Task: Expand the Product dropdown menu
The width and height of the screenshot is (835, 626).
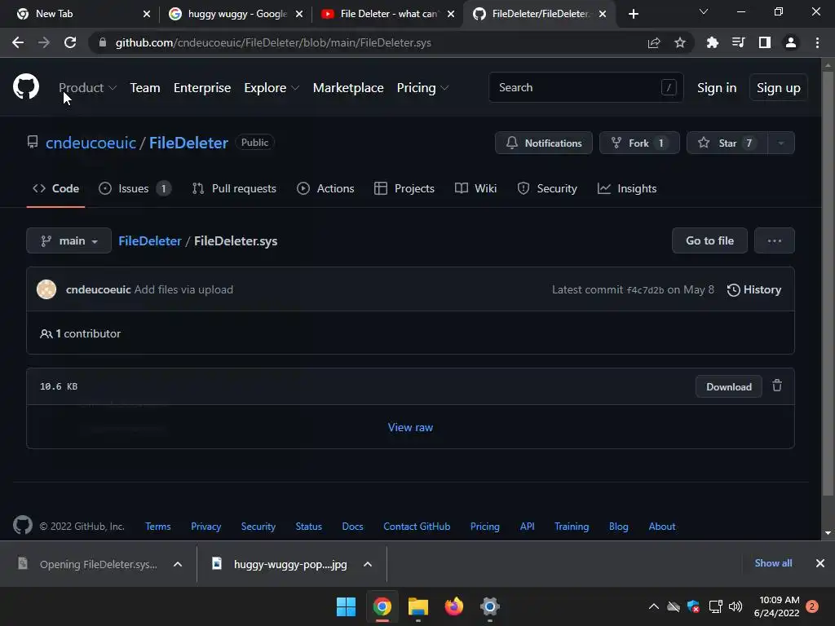Action: pos(87,88)
